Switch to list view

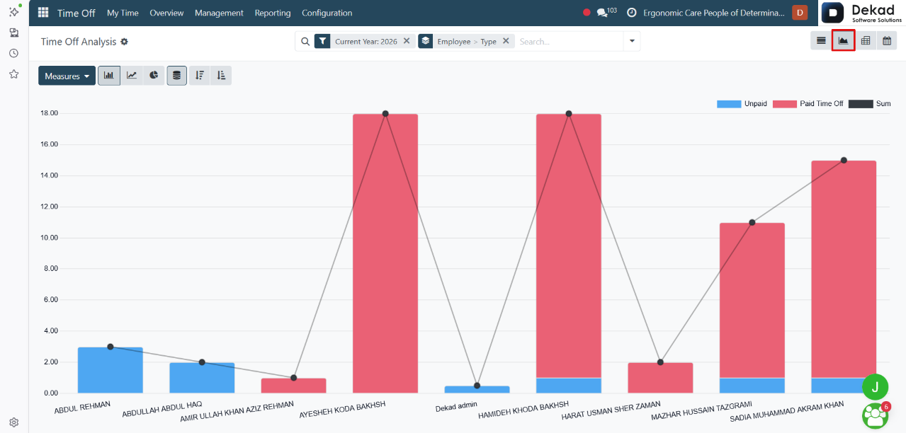coord(821,41)
